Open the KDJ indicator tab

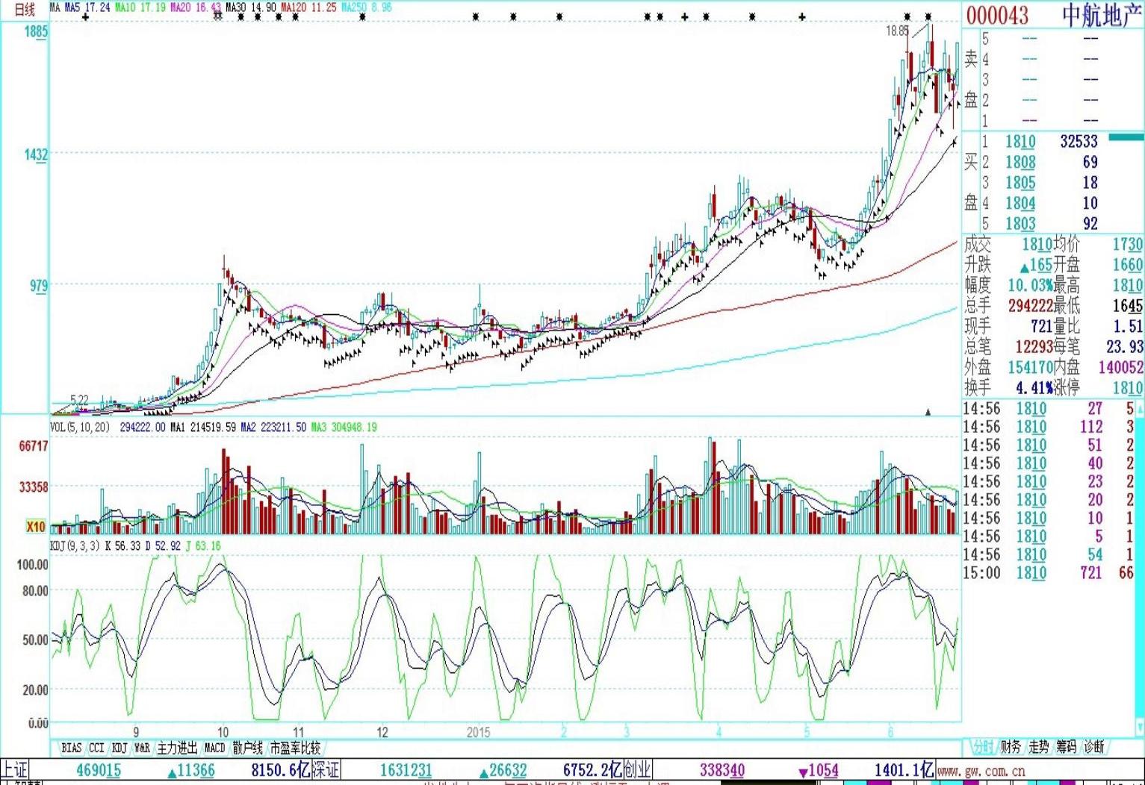click(x=120, y=748)
